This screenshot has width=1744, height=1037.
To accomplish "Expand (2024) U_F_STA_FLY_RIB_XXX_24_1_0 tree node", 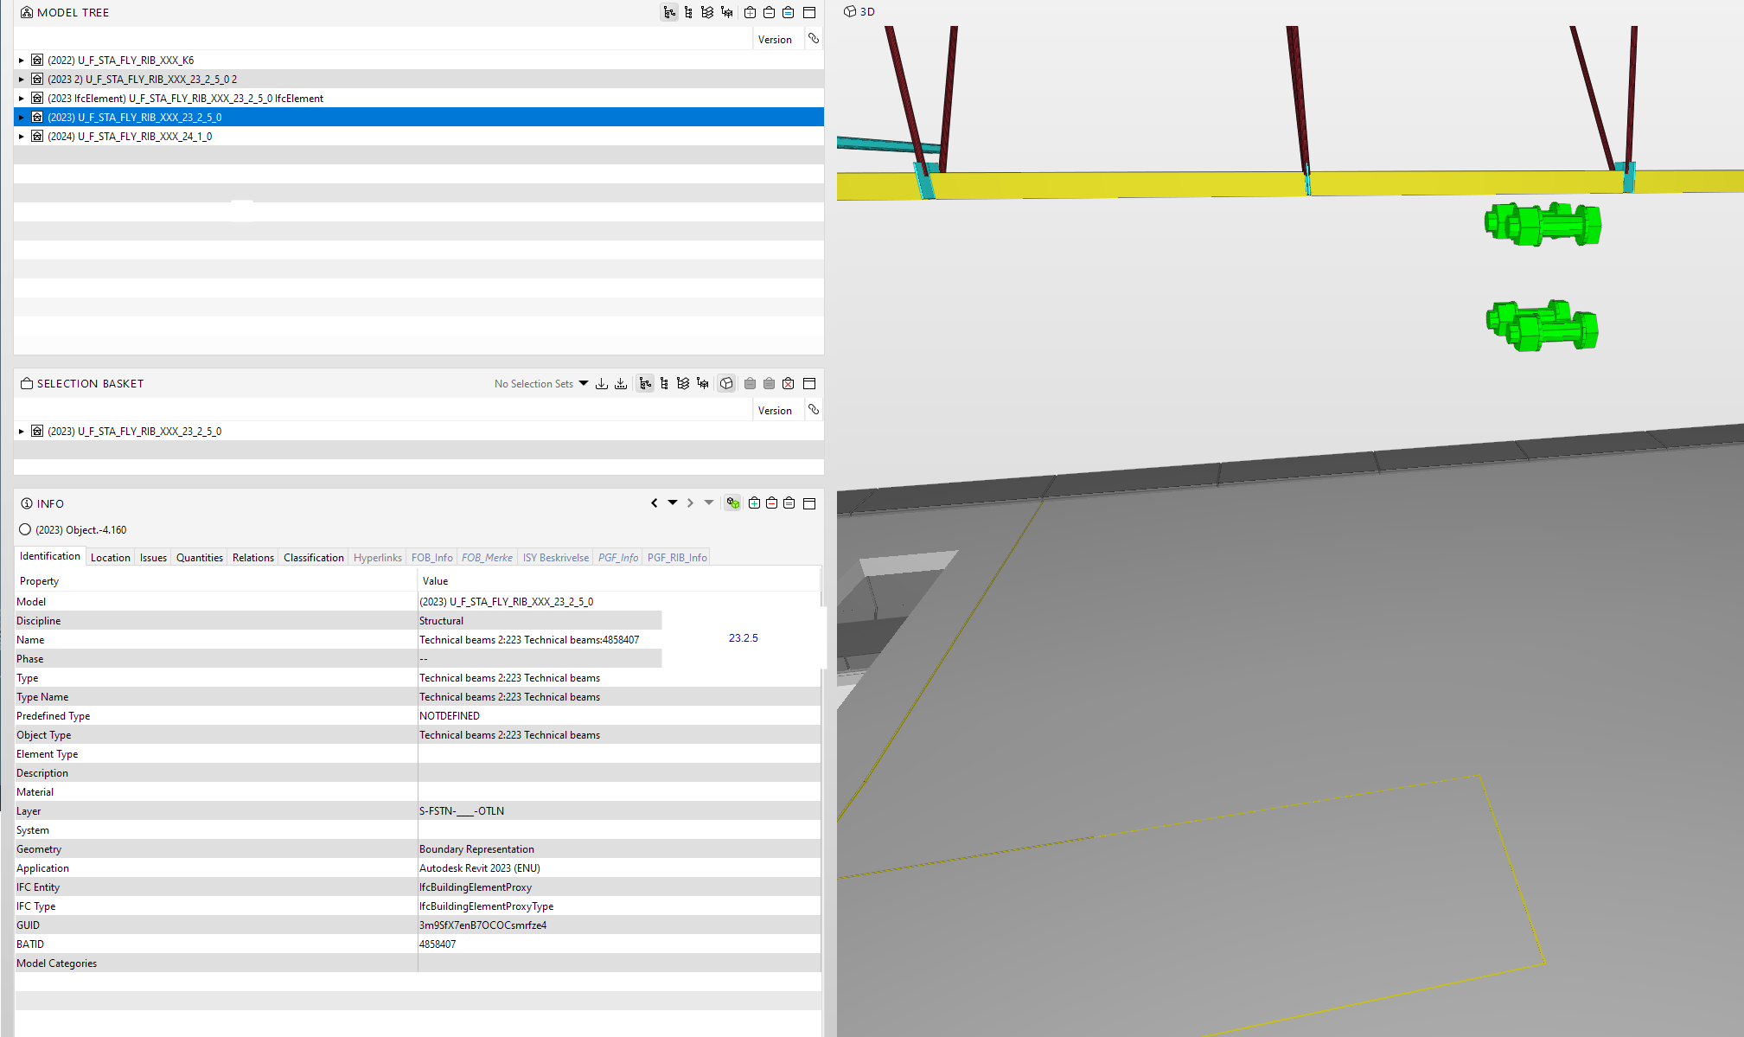I will [22, 137].
